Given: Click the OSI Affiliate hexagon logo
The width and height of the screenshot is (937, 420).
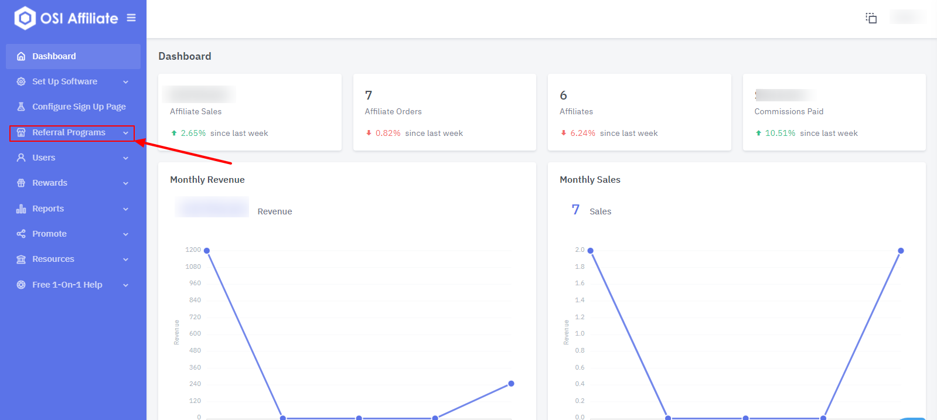Looking at the screenshot, I should pyautogui.click(x=25, y=18).
